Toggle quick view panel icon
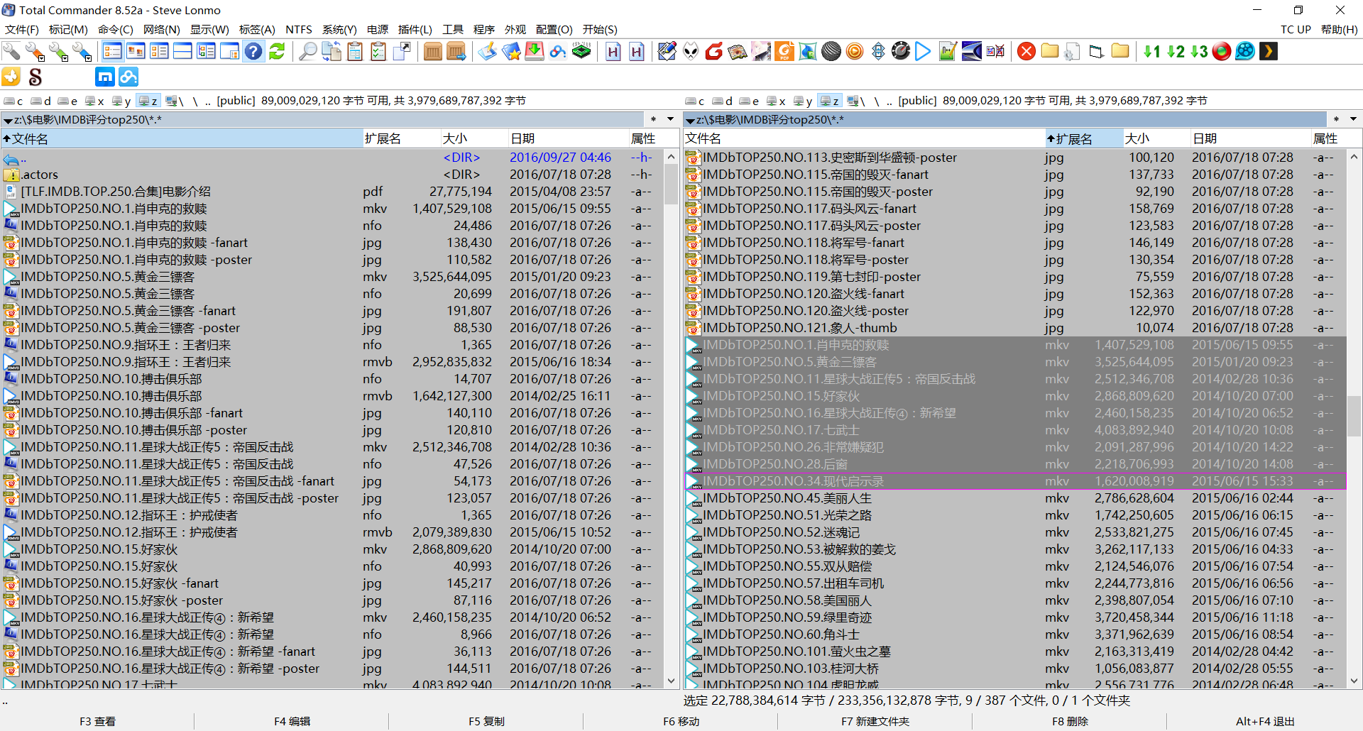Image resolution: width=1363 pixels, height=731 pixels. click(x=229, y=51)
